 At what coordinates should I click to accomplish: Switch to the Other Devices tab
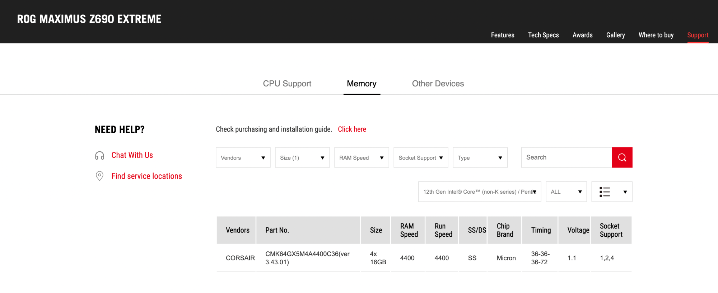(438, 84)
